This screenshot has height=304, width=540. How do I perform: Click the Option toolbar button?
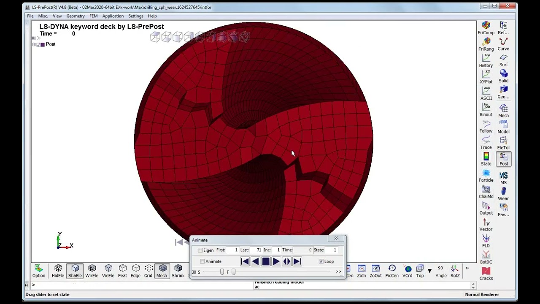(x=39, y=271)
